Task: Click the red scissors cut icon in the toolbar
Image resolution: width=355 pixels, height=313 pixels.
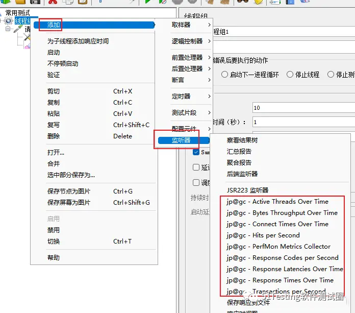Action: pyautogui.click(x=53, y=2)
